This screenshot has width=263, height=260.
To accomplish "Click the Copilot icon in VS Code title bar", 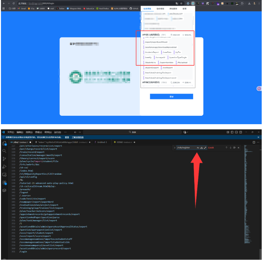I will [x=185, y=132].
